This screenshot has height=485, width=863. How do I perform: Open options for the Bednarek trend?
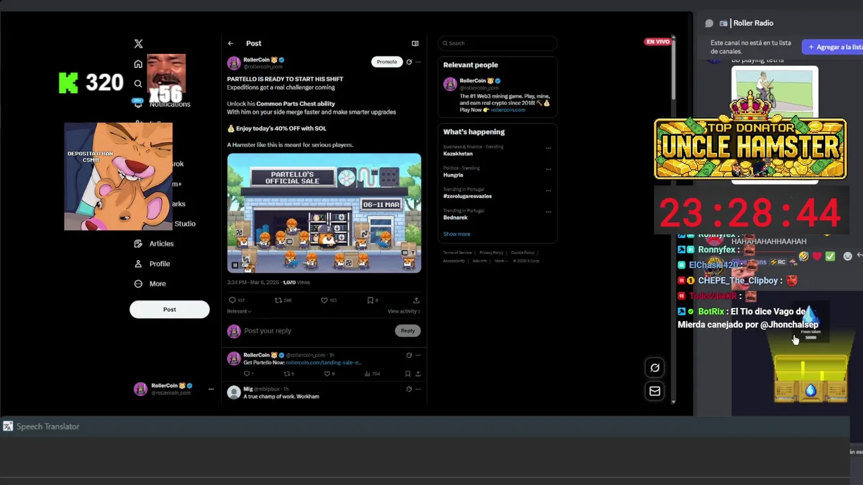pos(548,212)
